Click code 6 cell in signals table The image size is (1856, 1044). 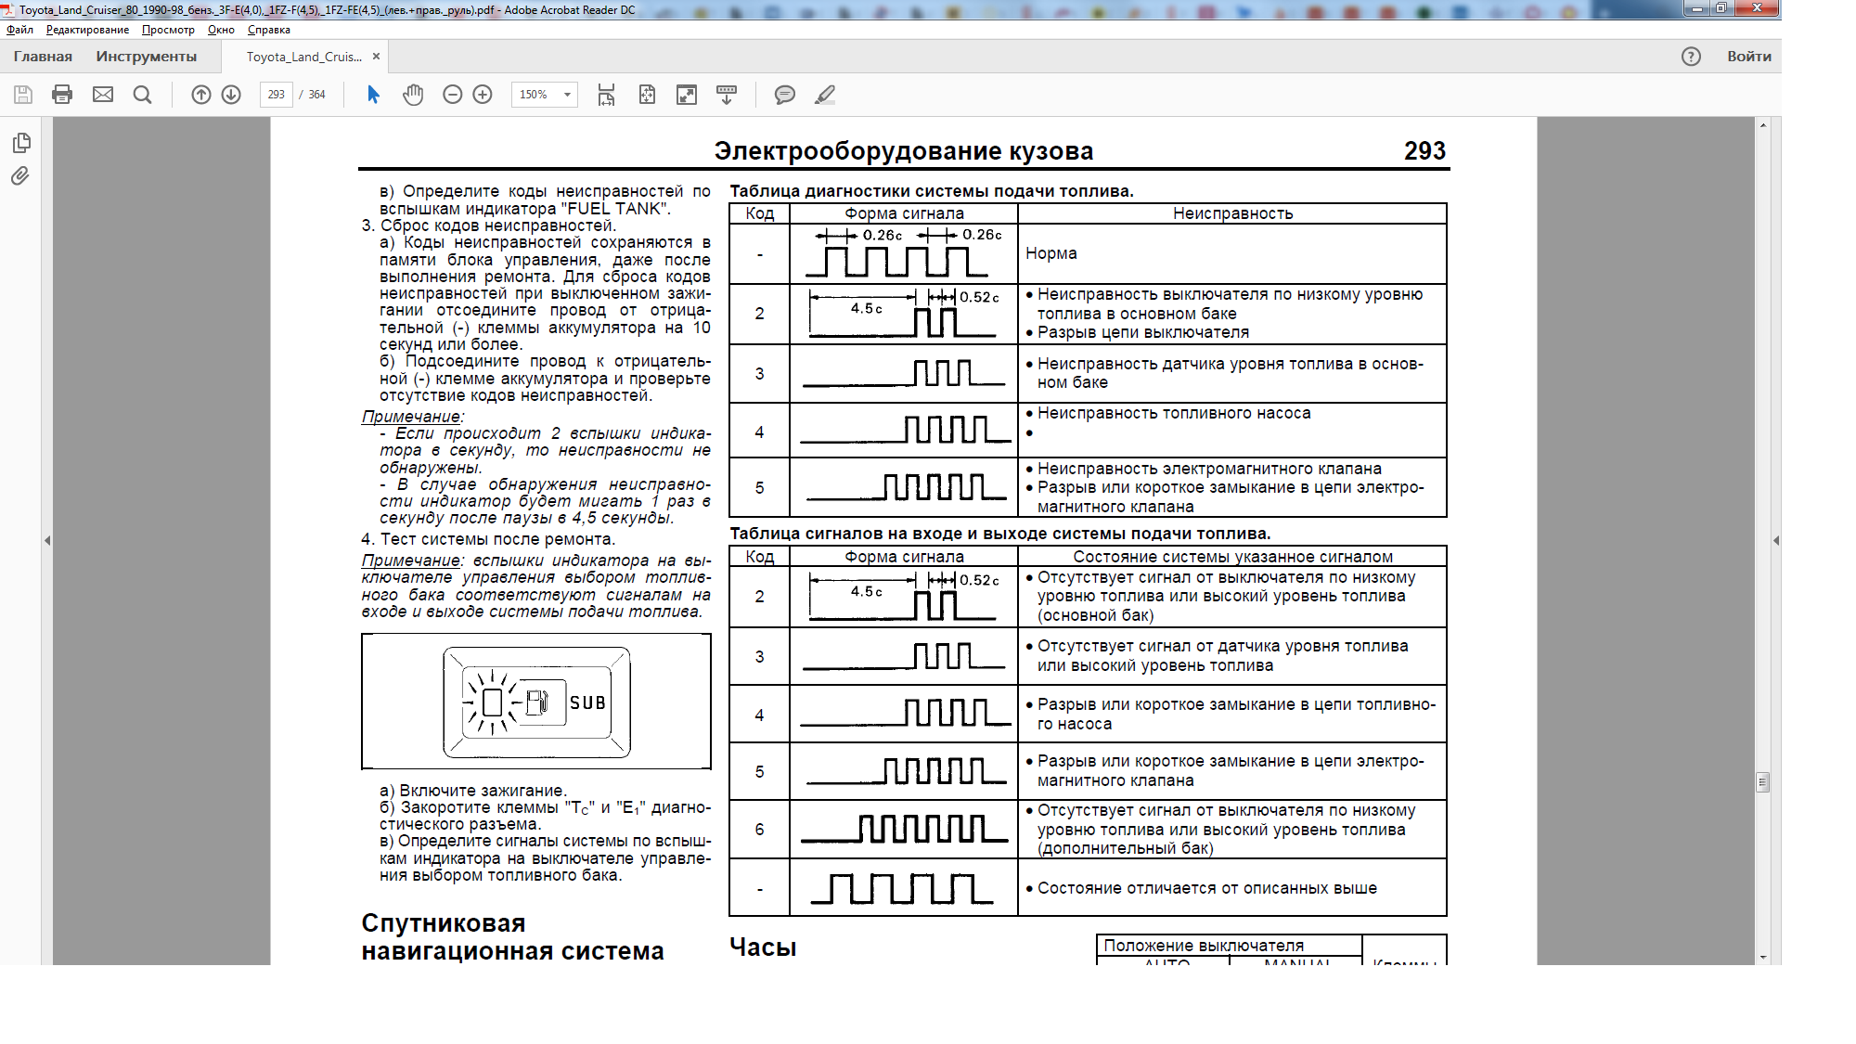759,830
